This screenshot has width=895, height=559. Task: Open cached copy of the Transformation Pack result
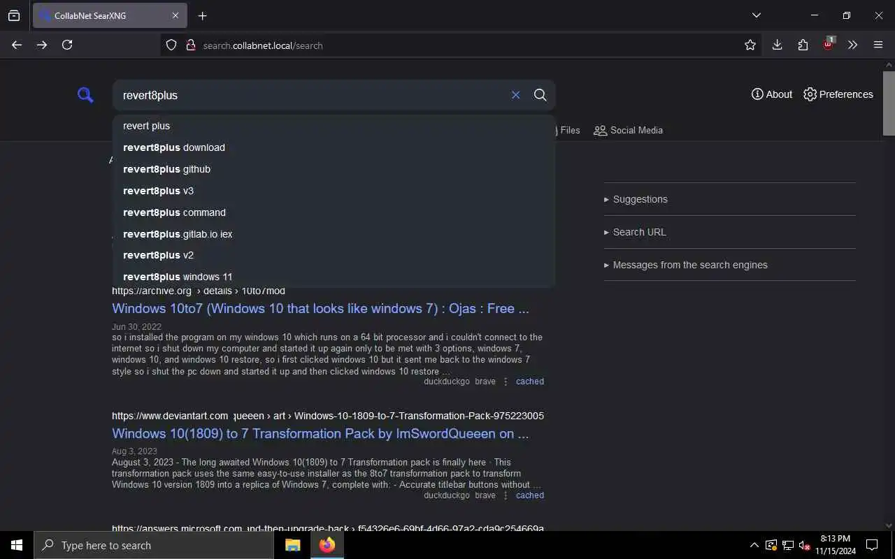point(530,495)
